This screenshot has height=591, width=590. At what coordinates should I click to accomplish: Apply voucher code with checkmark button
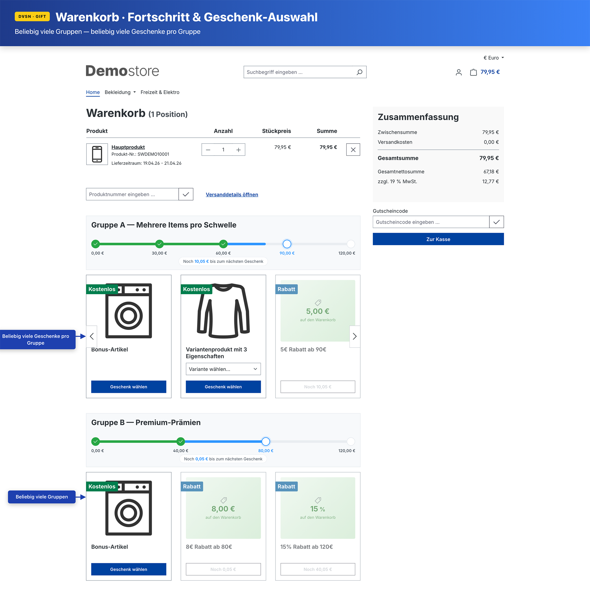[x=496, y=222]
